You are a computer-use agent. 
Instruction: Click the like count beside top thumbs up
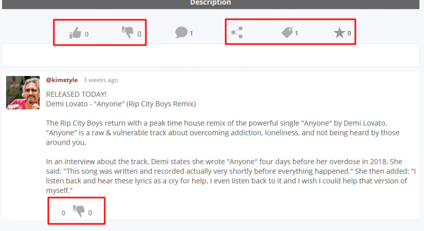(x=86, y=34)
